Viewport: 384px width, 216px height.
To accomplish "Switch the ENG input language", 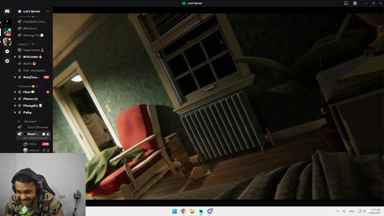I will [x=352, y=211].
